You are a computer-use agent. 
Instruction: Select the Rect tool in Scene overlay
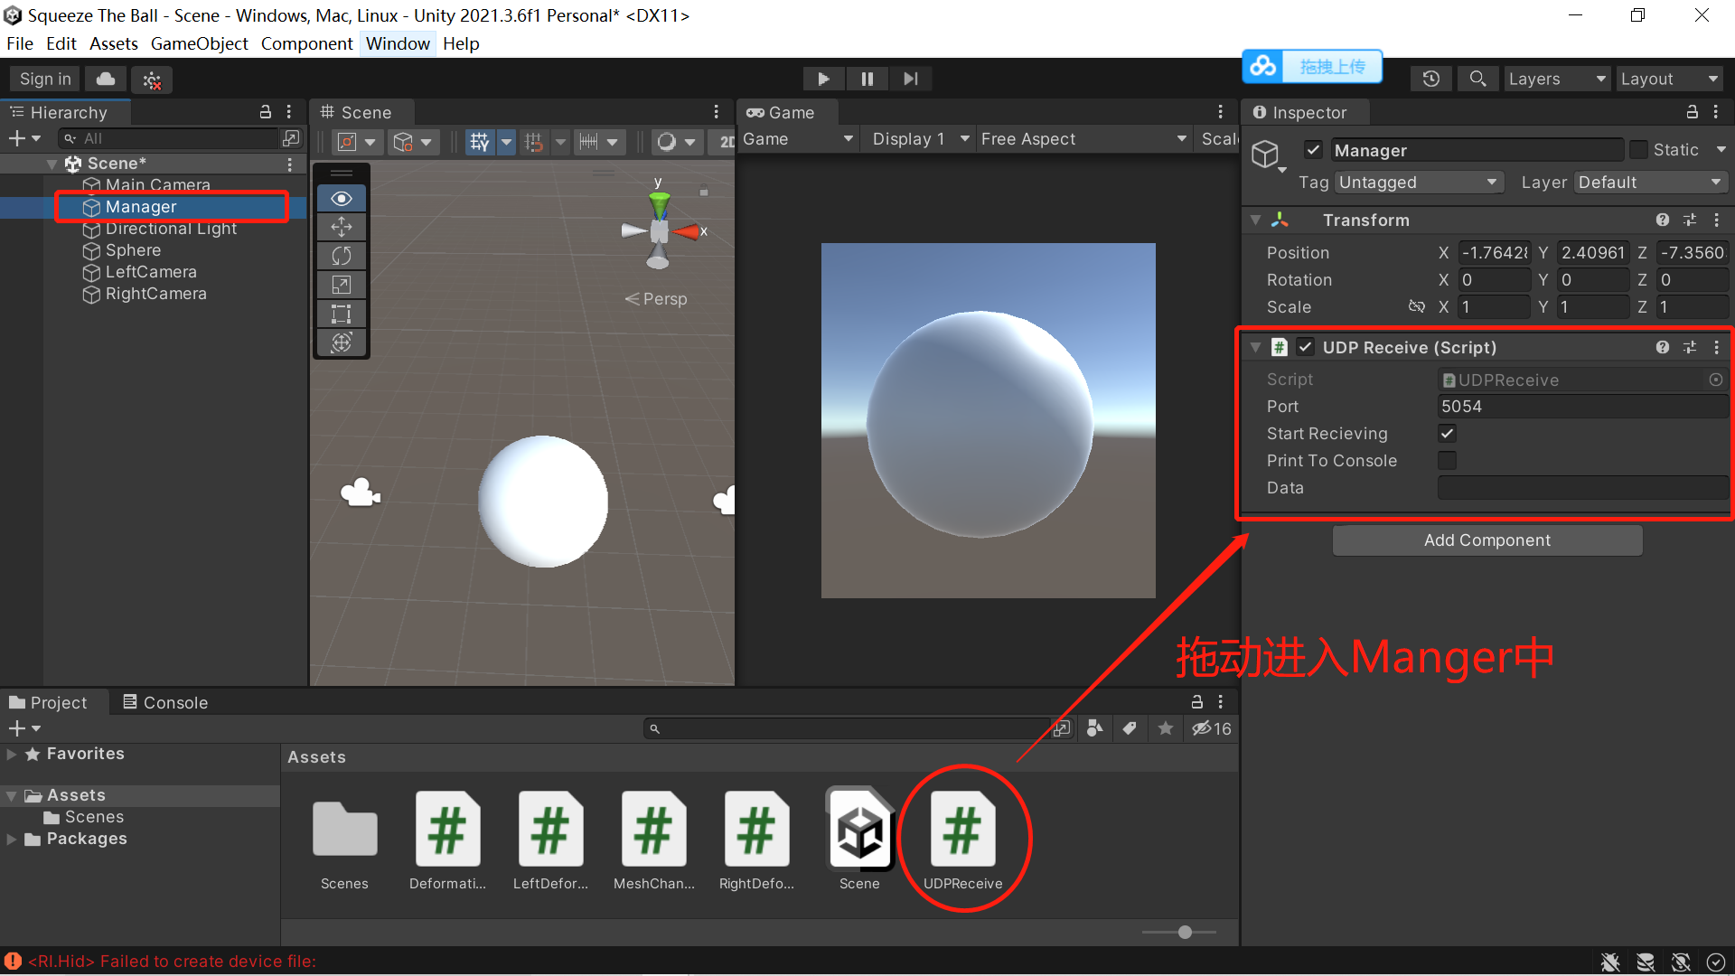coord(342,314)
